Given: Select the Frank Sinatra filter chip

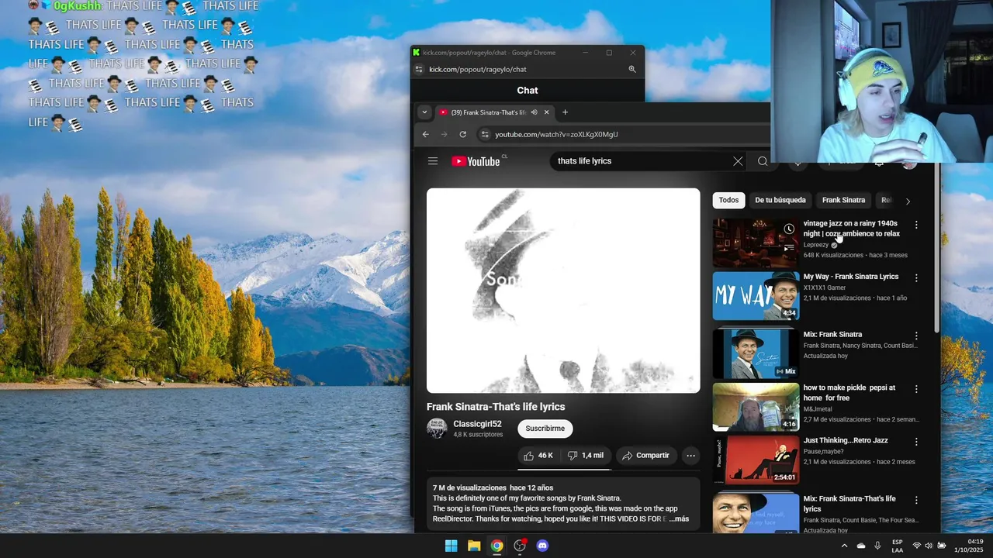Looking at the screenshot, I should (x=843, y=200).
